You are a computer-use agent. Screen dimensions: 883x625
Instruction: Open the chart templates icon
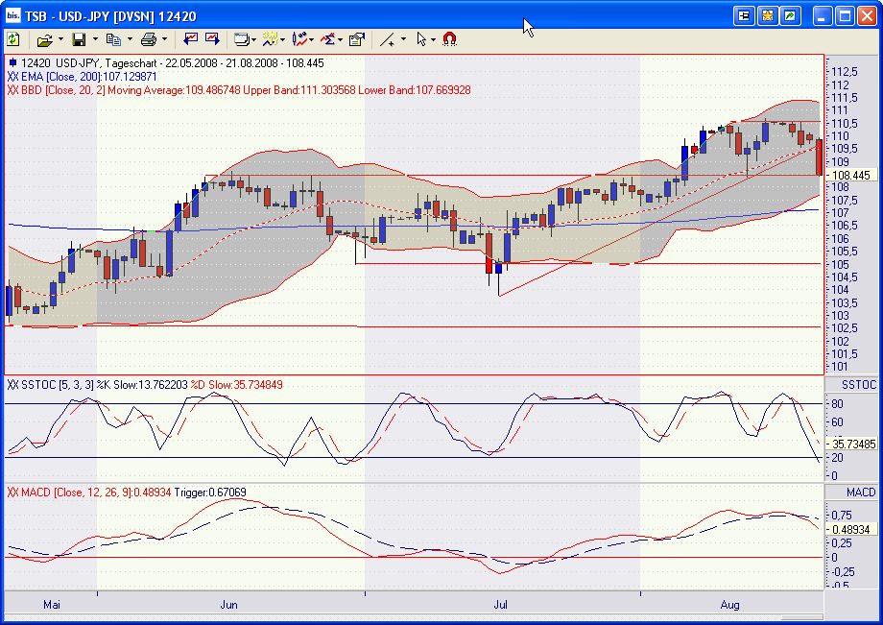coord(243,39)
